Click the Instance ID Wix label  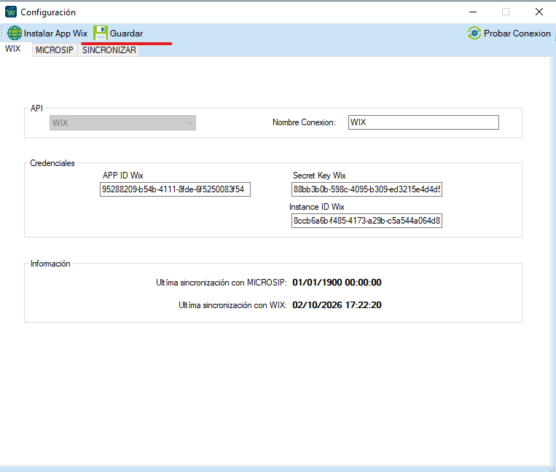click(317, 207)
